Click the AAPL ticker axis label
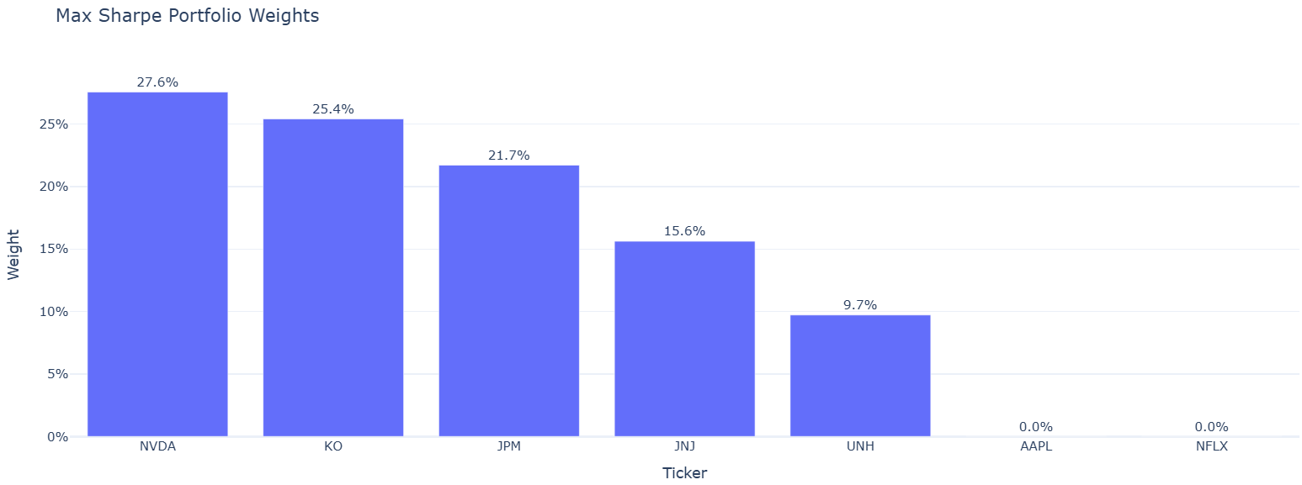The image size is (1302, 485). point(1036,446)
